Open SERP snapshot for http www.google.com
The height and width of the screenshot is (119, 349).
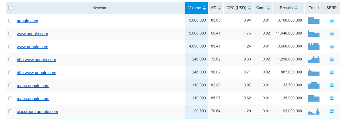coord(332,59)
